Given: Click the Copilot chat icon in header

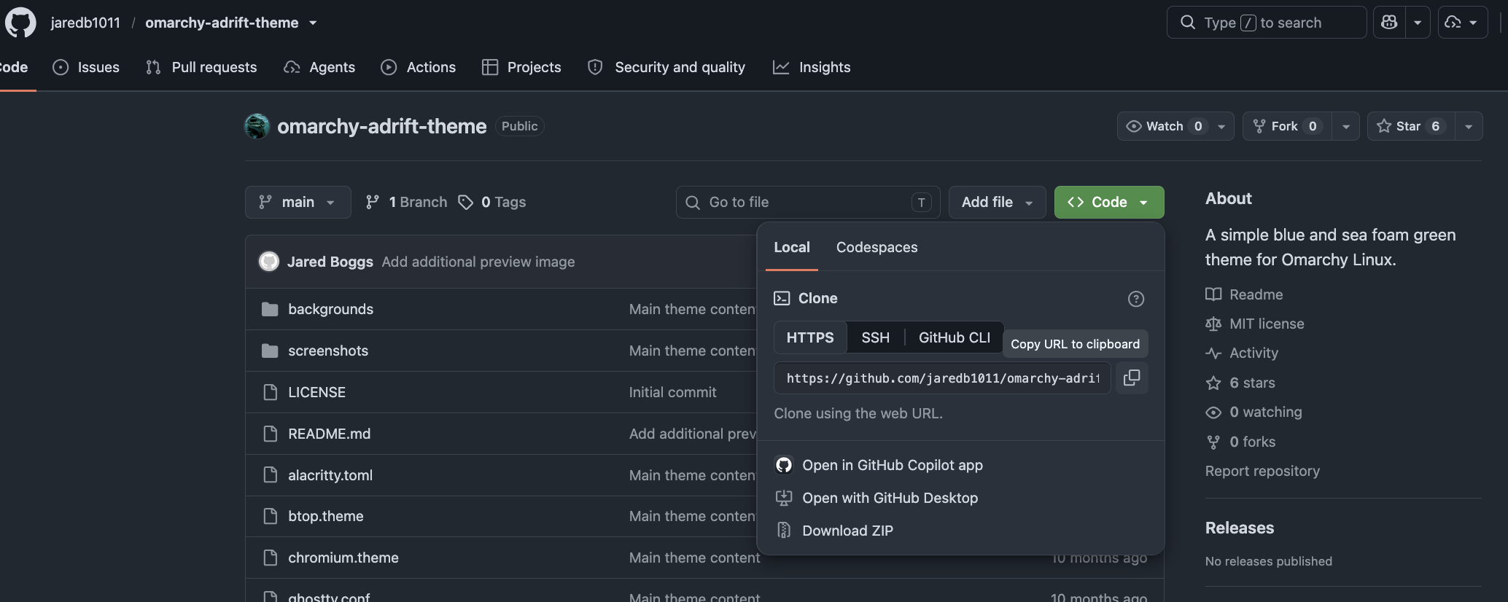Looking at the screenshot, I should pos(1389,23).
